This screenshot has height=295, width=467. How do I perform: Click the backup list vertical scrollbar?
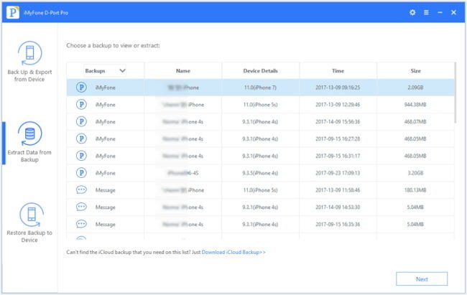(455, 93)
